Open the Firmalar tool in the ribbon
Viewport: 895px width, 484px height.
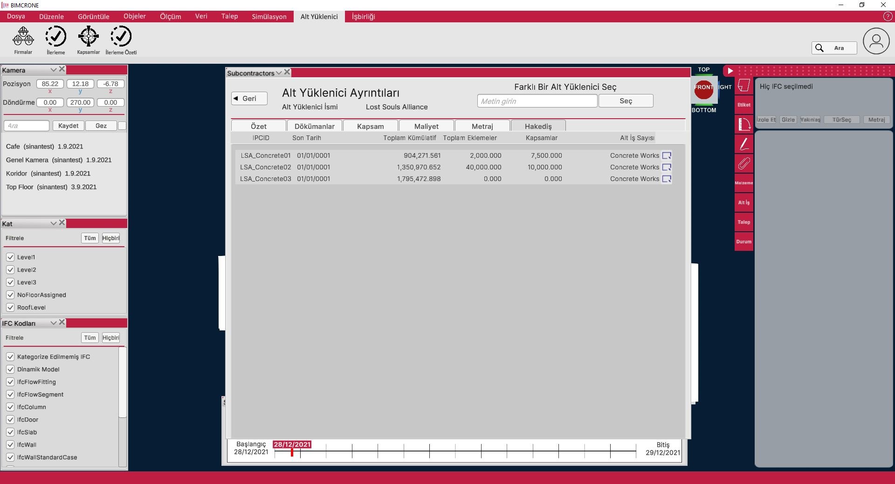(x=23, y=37)
